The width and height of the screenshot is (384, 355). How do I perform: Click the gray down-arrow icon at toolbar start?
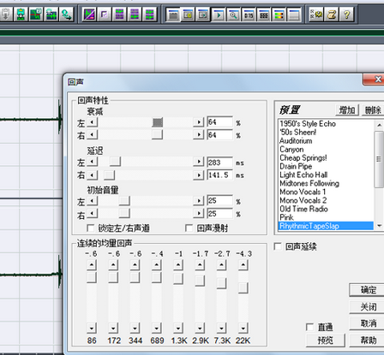click(x=6, y=15)
